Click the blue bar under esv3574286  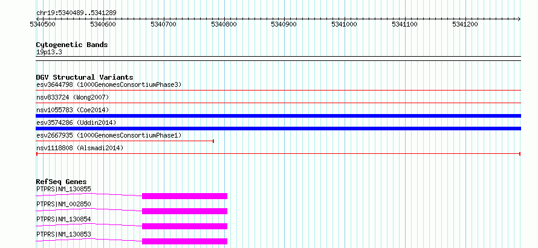click(278, 129)
